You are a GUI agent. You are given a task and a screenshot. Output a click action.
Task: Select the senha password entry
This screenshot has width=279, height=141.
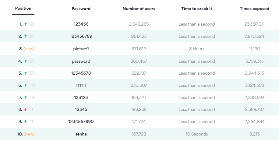click(81, 134)
